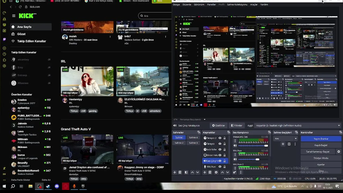Undock the Ses Karıştırıcı panel
This screenshot has width=343, height=193.
coord(269,132)
